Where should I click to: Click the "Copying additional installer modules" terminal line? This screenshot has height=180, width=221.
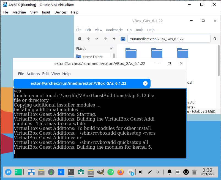click(x=57, y=105)
